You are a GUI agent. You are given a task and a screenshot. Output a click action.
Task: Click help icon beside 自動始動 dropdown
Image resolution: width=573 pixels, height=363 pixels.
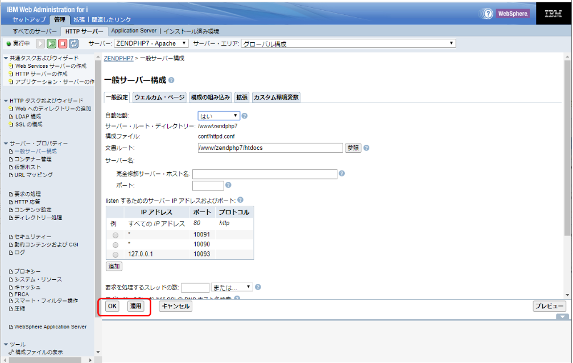(x=245, y=116)
